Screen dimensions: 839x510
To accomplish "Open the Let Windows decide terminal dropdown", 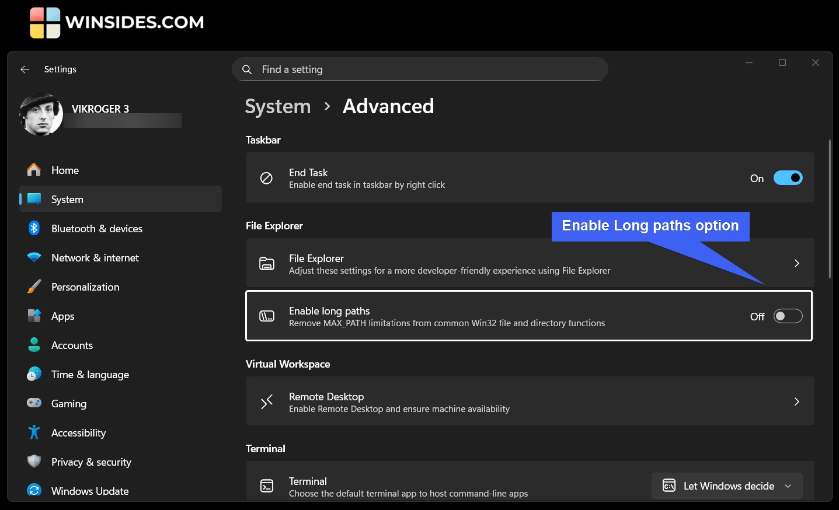I will click(x=726, y=485).
